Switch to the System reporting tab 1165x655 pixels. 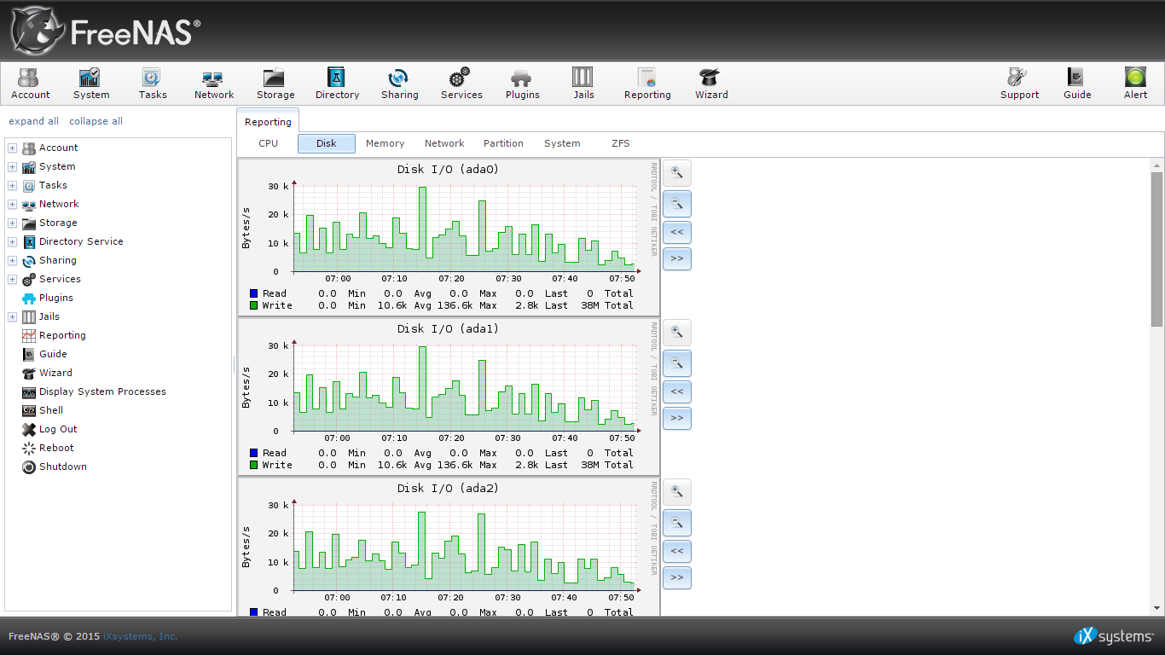562,143
